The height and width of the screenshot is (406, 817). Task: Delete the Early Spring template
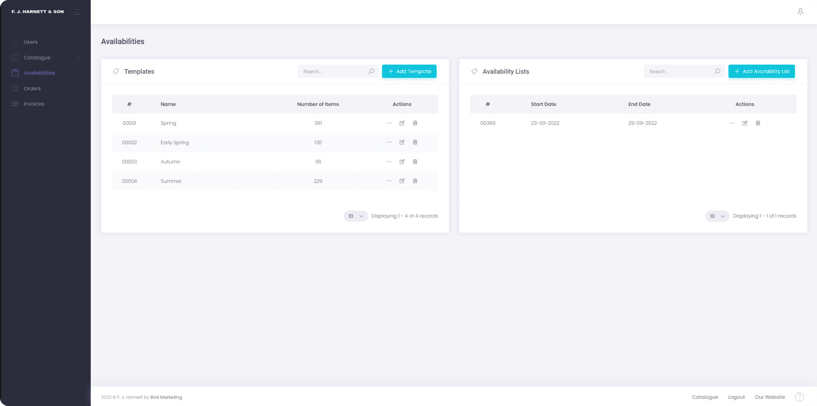415,142
